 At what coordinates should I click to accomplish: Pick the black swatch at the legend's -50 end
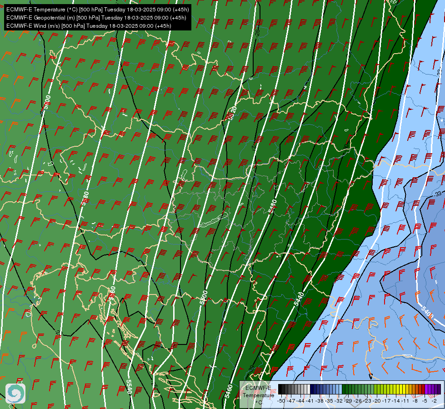point(280,389)
